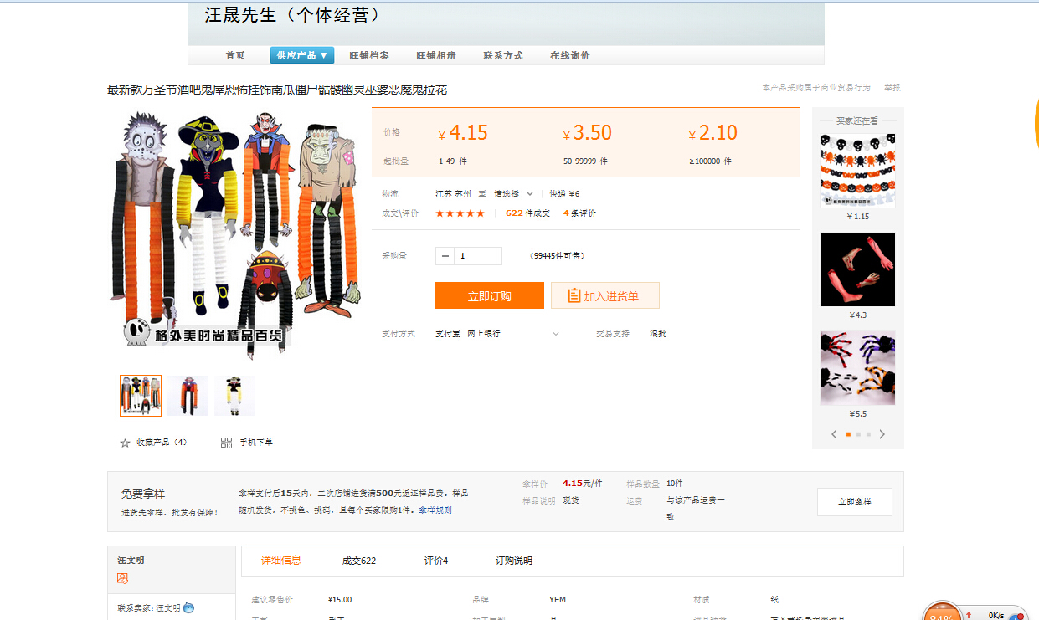Click the orange 立即订购 button
Image resolution: width=1039 pixels, height=620 pixels.
[x=489, y=295]
